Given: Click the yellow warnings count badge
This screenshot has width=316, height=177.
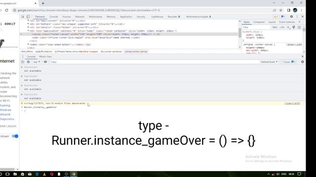Looking at the screenshot, I should (276, 17).
